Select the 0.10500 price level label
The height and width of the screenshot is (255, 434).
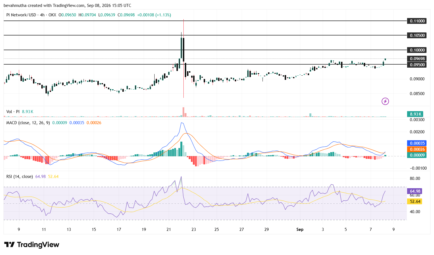(417, 35)
